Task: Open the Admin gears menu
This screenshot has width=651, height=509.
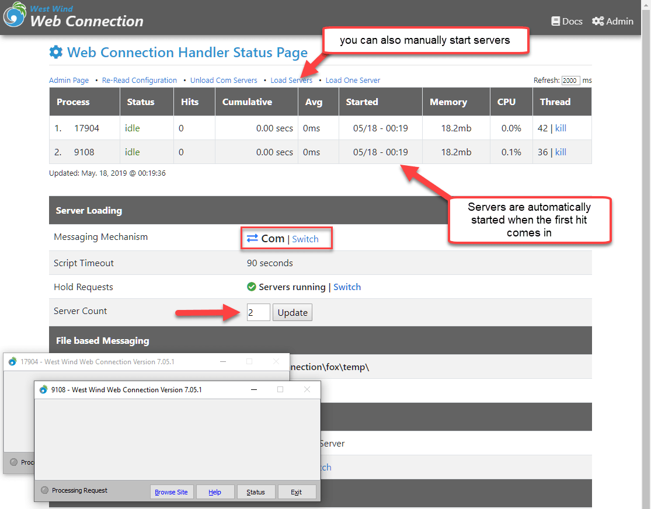Action: pyautogui.click(x=612, y=21)
